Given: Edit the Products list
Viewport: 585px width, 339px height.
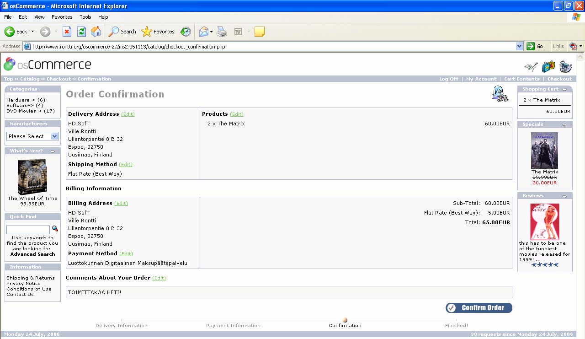Looking at the screenshot, I should coord(237,114).
